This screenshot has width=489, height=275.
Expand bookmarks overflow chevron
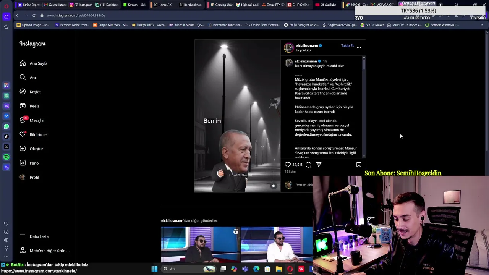click(481, 25)
